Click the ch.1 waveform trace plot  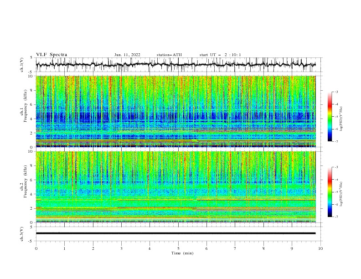pyautogui.click(x=175, y=65)
